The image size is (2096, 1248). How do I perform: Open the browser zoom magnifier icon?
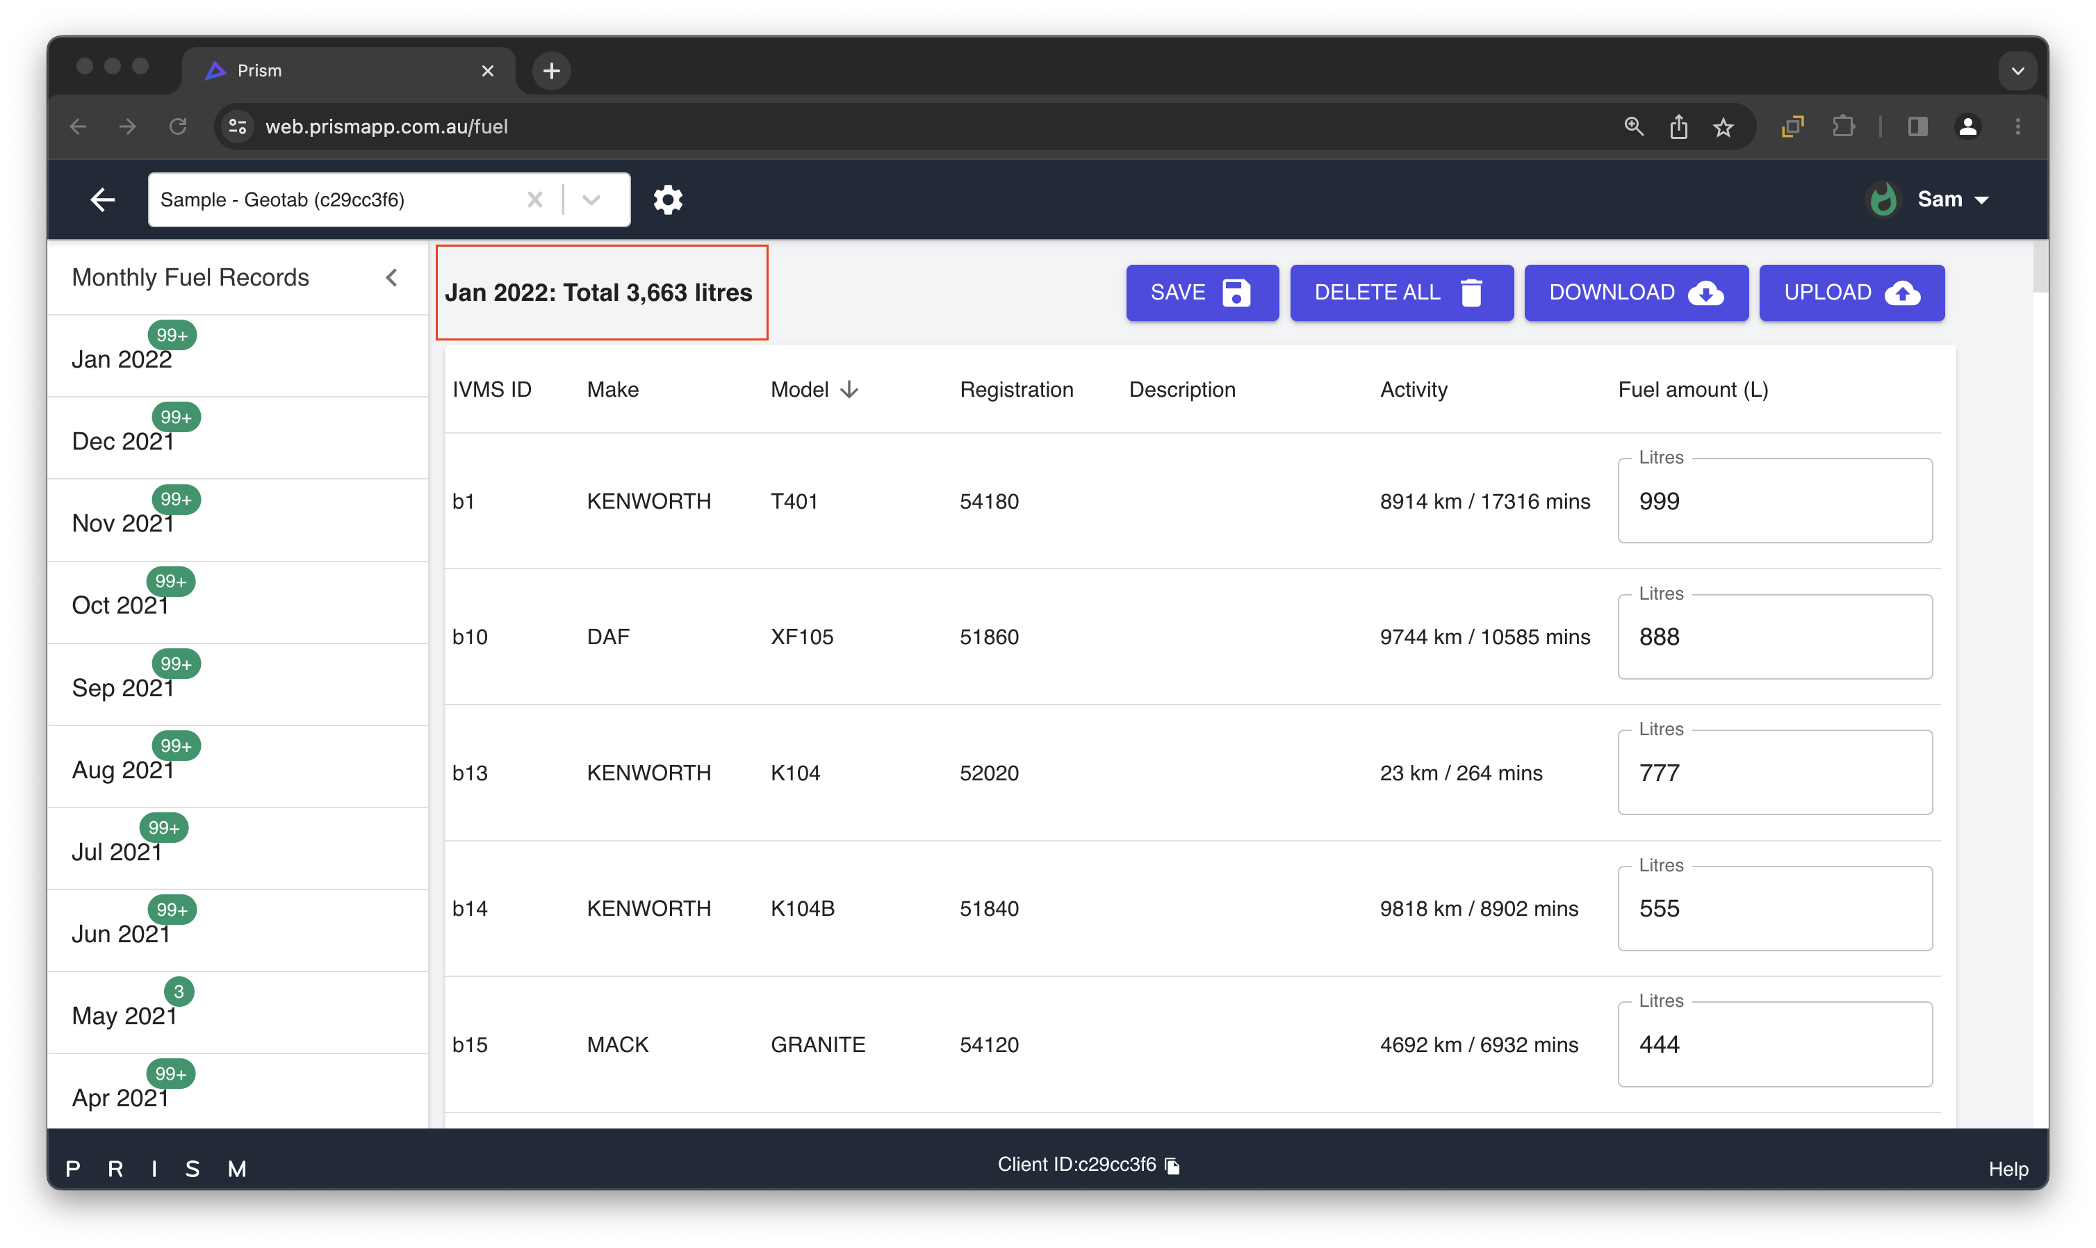[1633, 127]
